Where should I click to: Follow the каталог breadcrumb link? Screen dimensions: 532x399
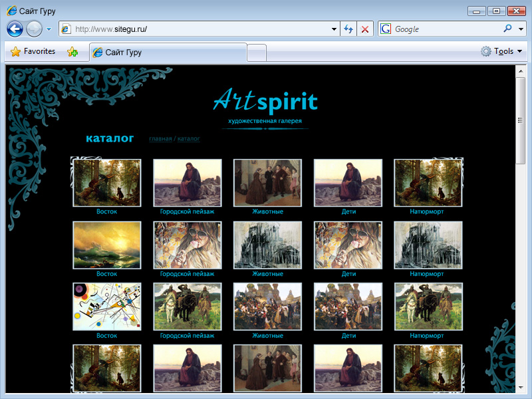[189, 139]
